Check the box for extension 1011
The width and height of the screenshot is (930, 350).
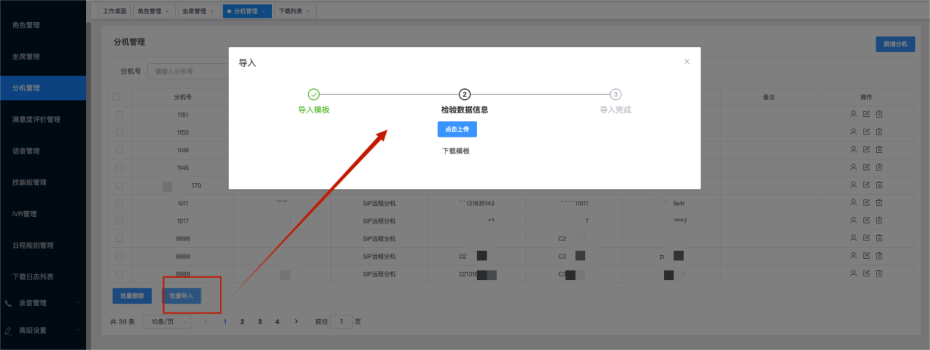[119, 203]
